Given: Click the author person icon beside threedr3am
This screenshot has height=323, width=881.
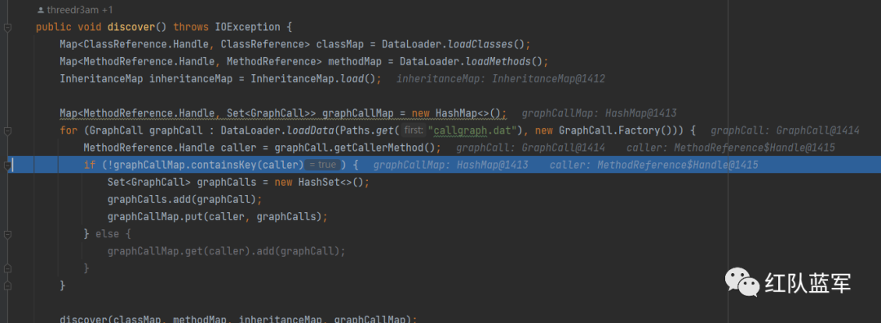Looking at the screenshot, I should click(x=41, y=10).
